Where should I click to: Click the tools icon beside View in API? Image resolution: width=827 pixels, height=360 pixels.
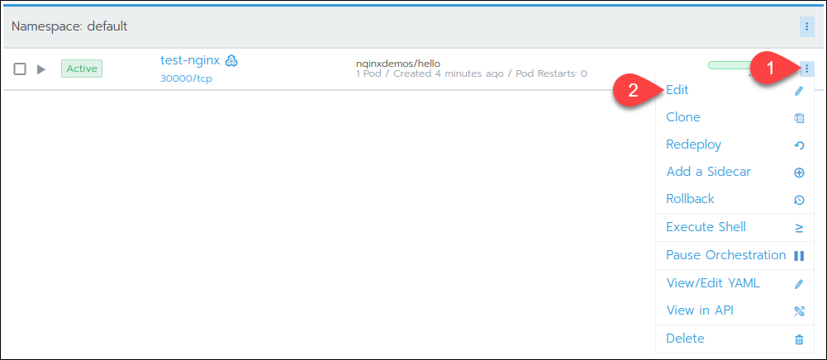click(799, 311)
